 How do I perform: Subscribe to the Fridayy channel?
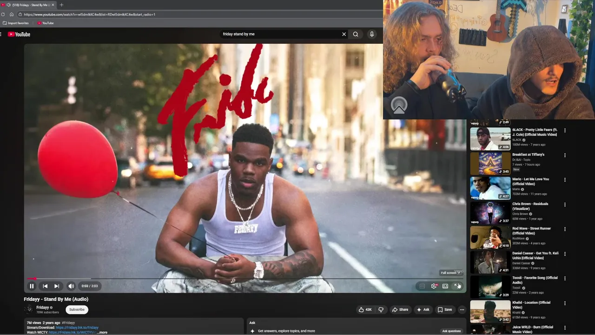[x=77, y=309]
